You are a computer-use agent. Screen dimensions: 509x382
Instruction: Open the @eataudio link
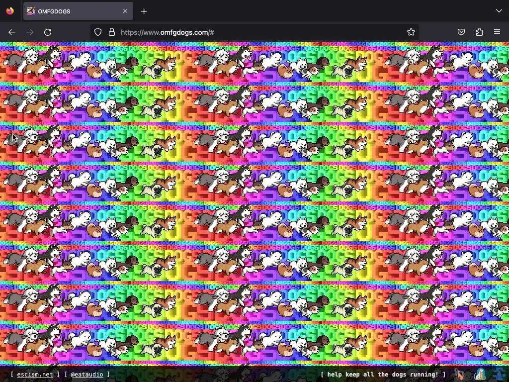[x=86, y=374]
